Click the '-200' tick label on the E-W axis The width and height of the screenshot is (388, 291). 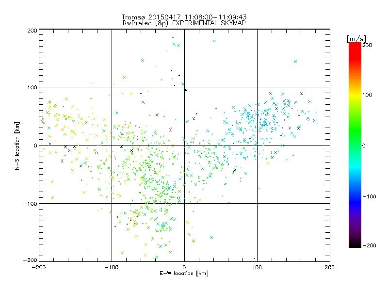pos(39,267)
